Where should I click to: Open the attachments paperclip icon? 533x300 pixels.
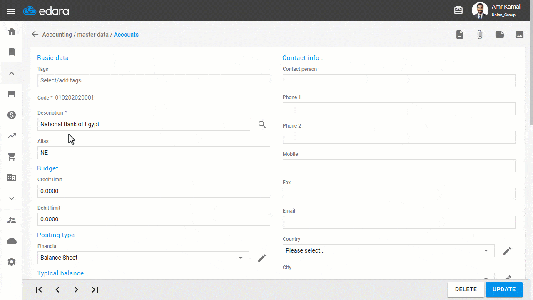click(480, 35)
